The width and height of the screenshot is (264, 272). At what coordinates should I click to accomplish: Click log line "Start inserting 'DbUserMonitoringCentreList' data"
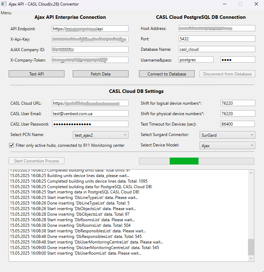pyautogui.click(x=86, y=242)
